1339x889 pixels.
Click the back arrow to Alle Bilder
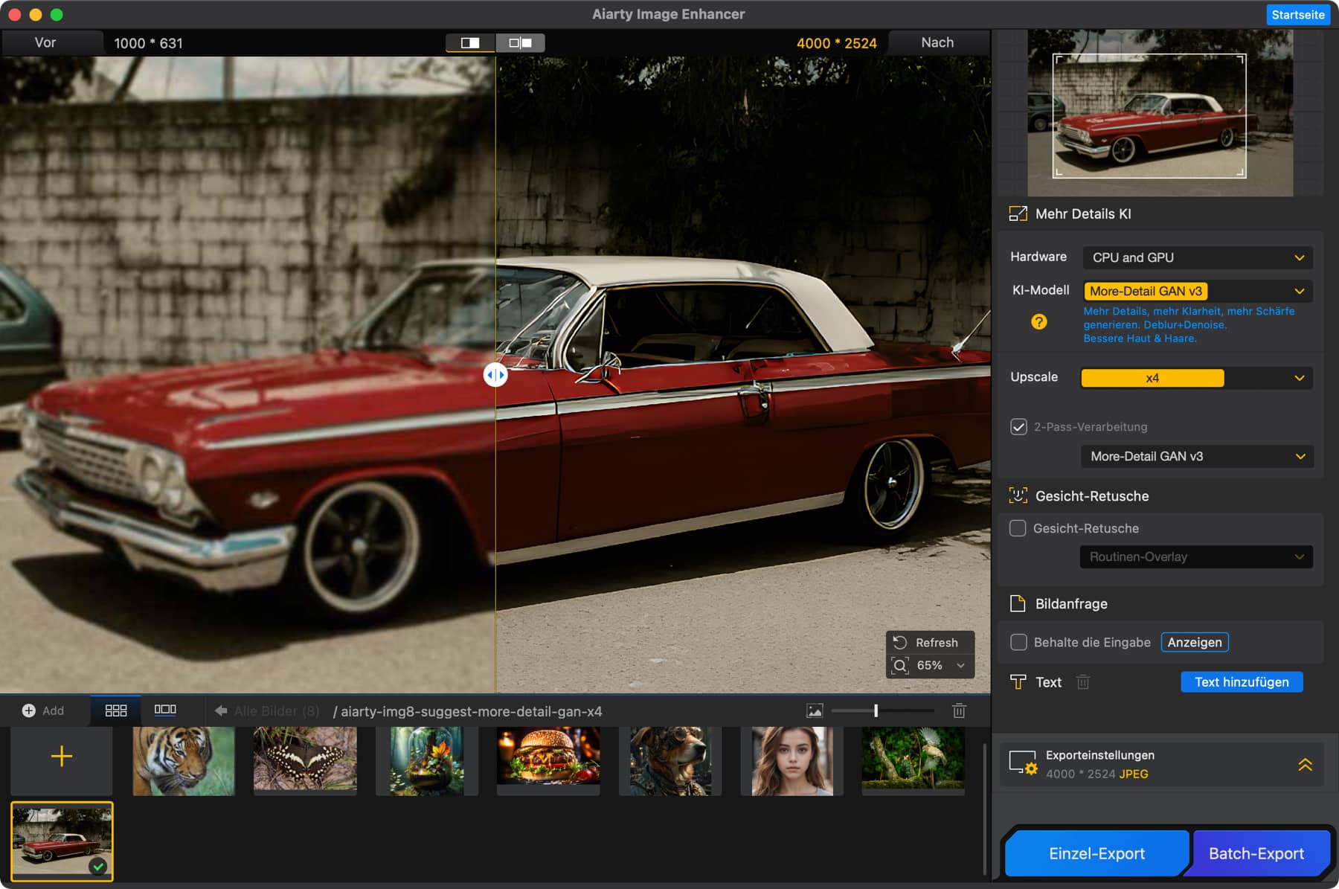pyautogui.click(x=221, y=711)
